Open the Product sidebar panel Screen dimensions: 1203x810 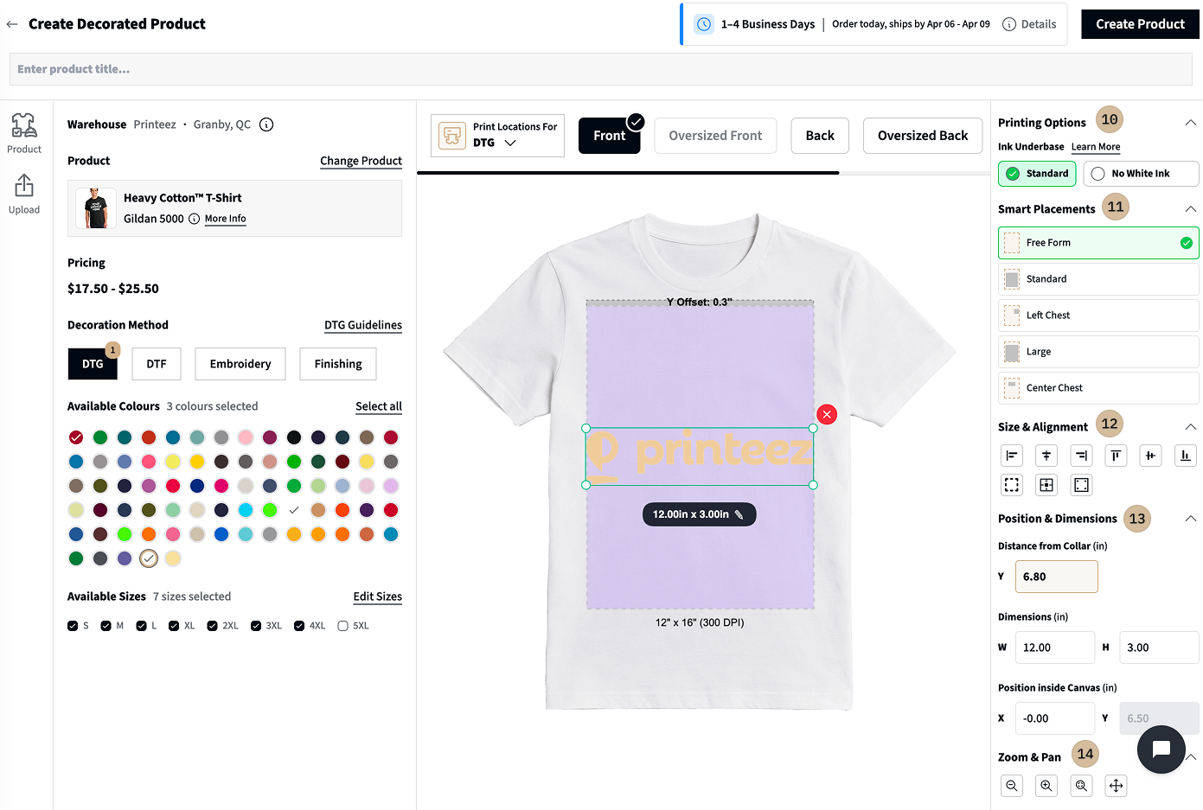pos(24,133)
